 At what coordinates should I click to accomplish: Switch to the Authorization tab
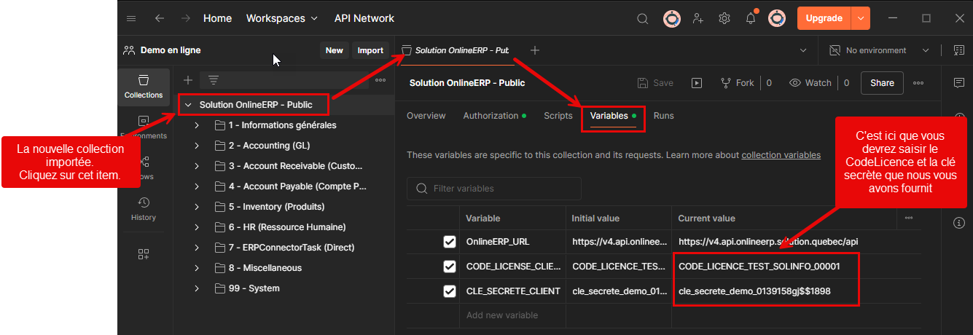(495, 116)
